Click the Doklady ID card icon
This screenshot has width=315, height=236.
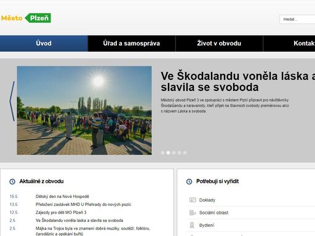pos(193,200)
